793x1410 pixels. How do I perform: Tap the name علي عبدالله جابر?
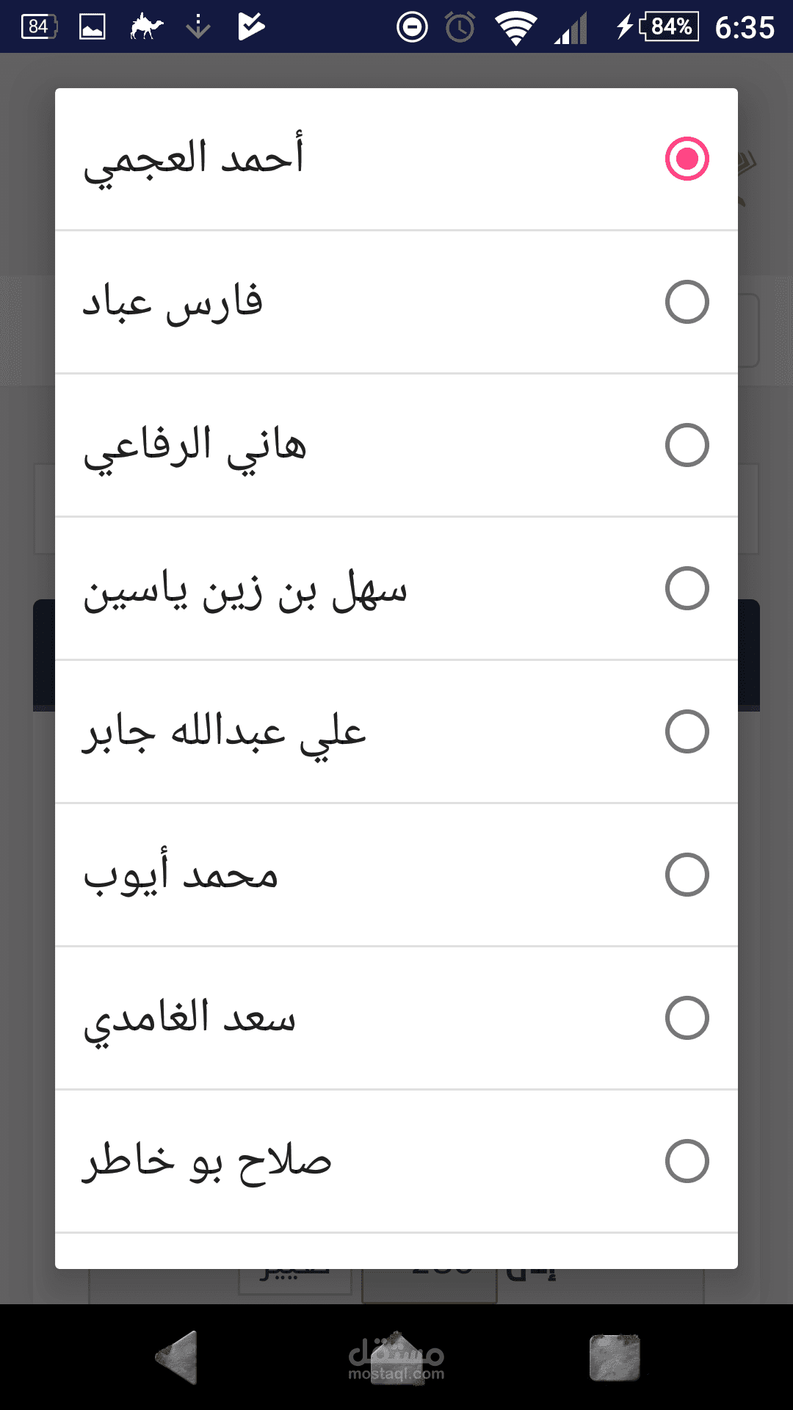pos(224,733)
